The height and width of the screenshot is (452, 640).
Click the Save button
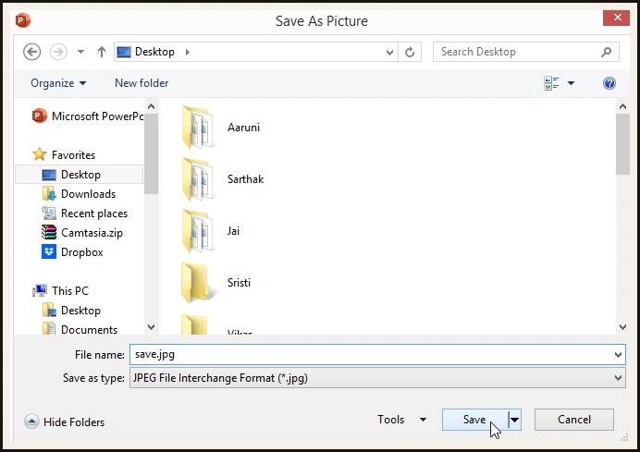click(x=474, y=420)
